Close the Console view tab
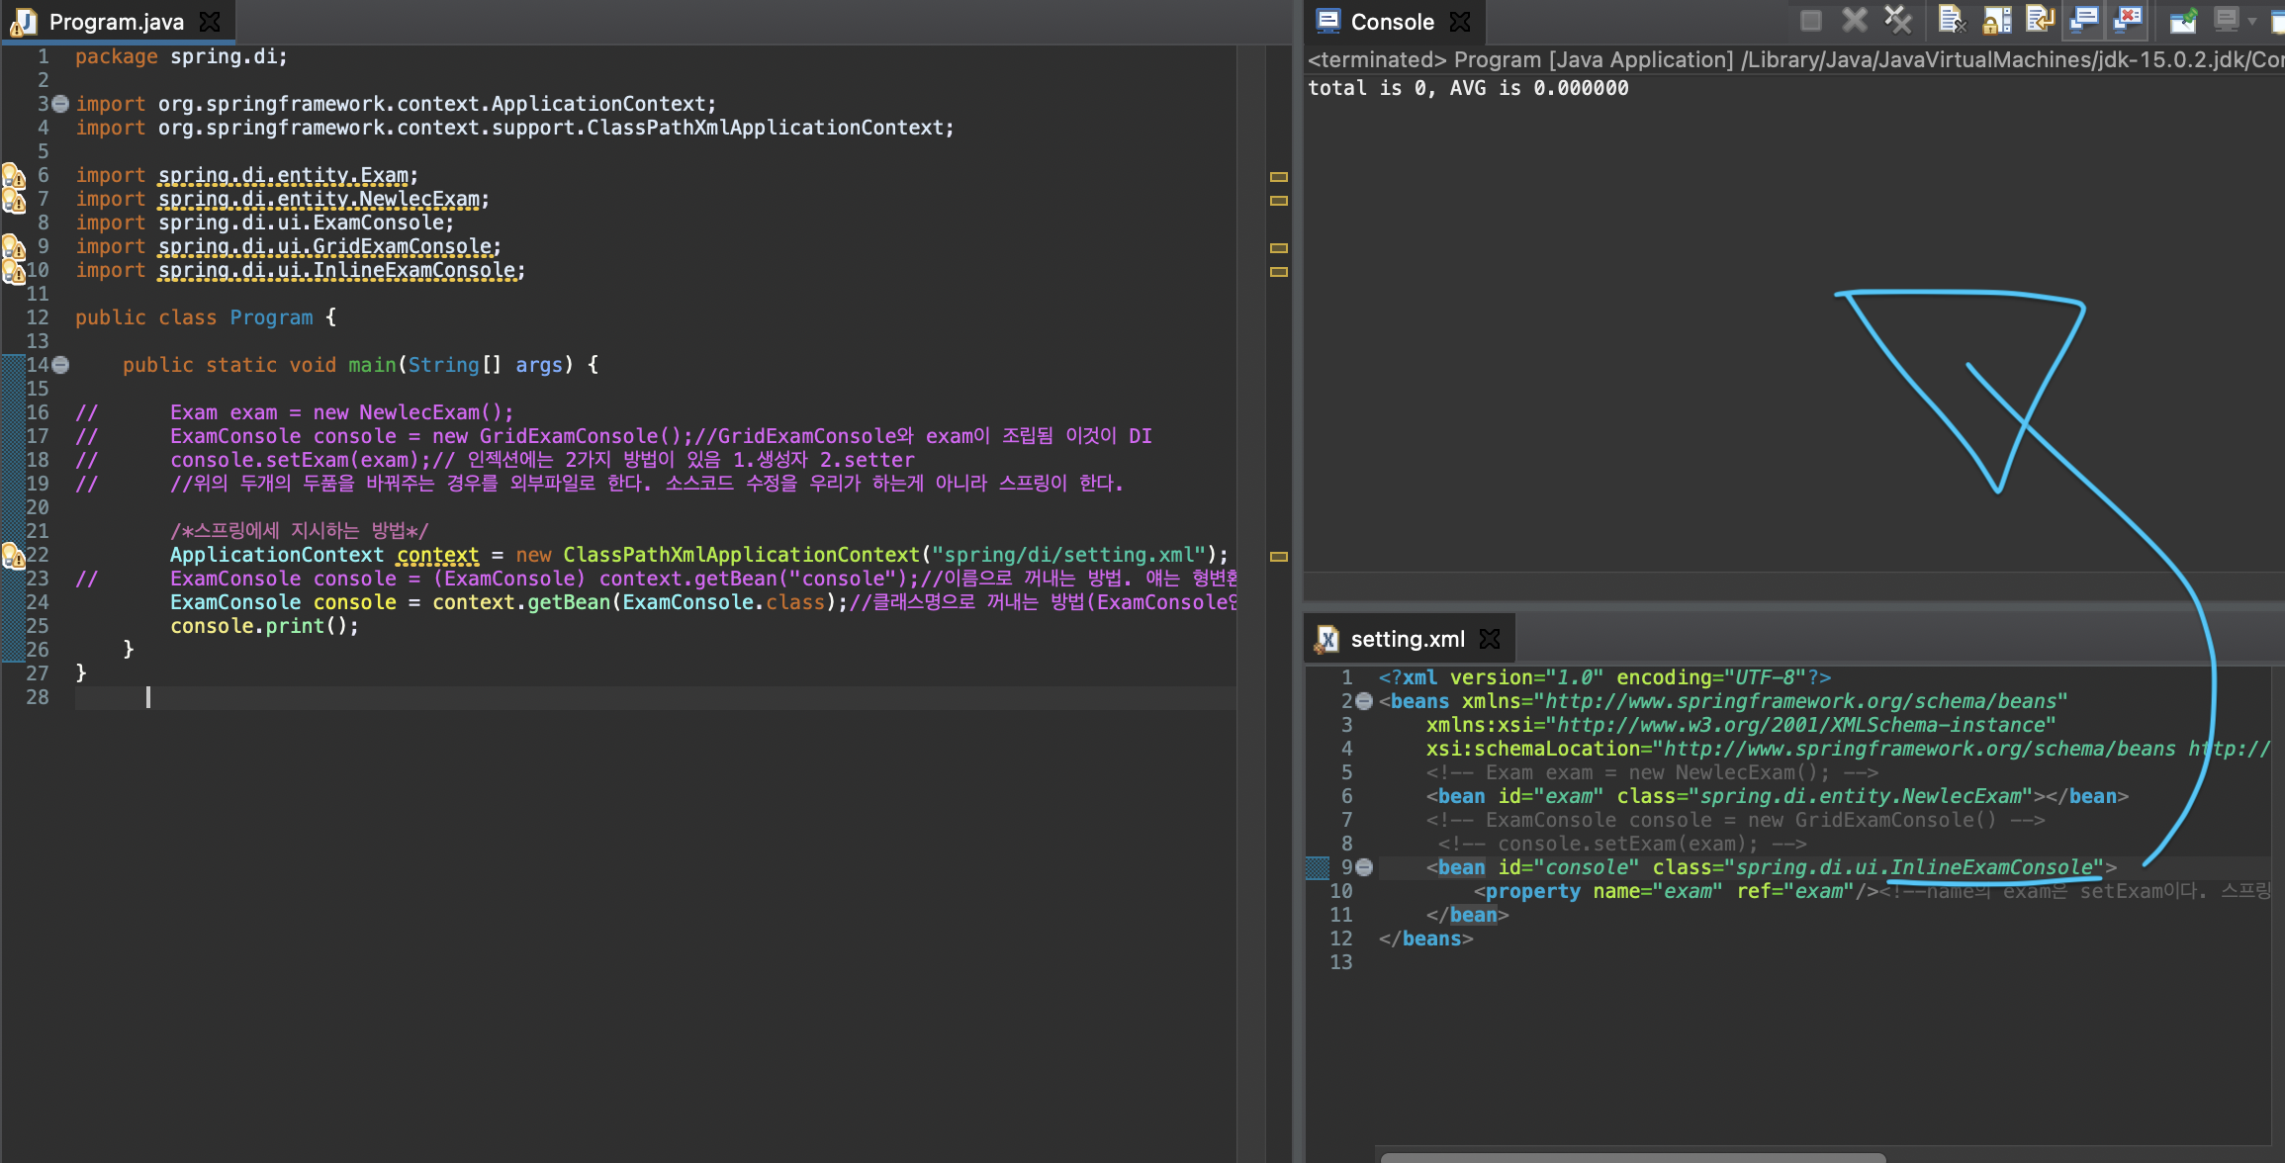The image size is (2285, 1163). (1459, 22)
